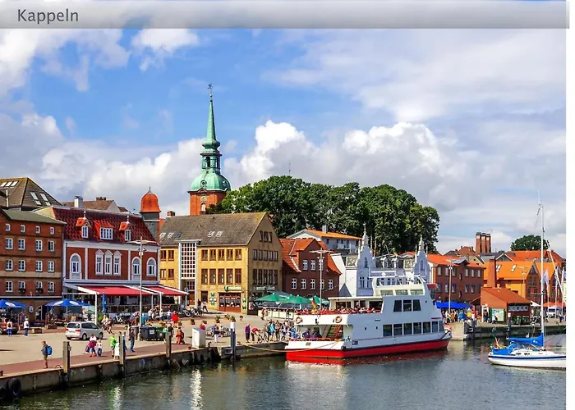
Task: Click the sailboat's tall white mast
Action: [x=542, y=262]
